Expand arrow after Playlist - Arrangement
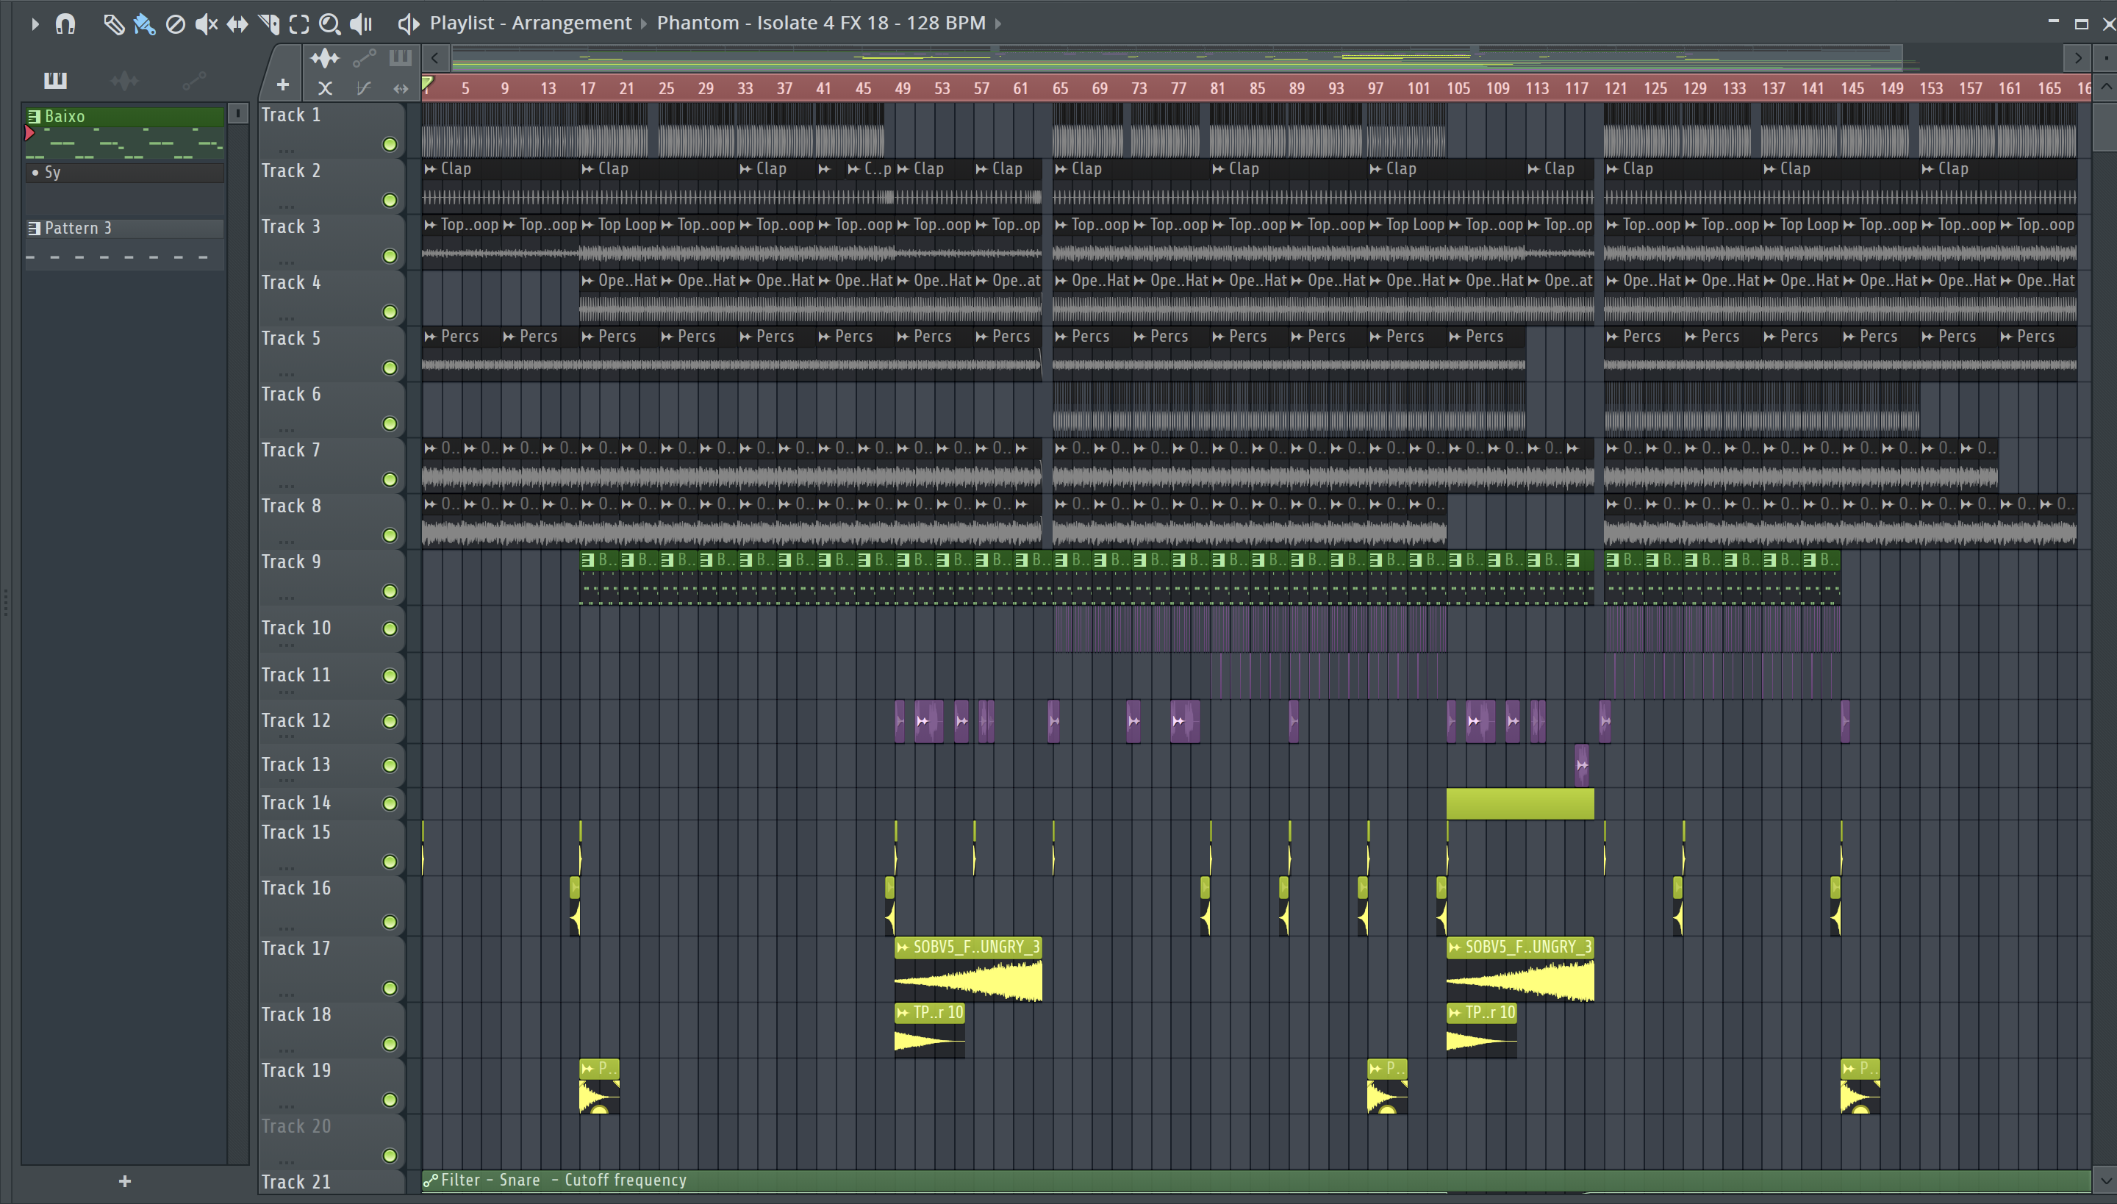The image size is (2117, 1204). coord(644,24)
